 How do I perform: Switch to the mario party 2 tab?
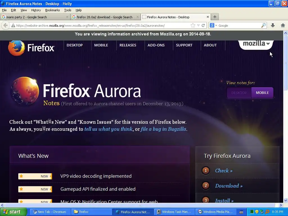(35, 17)
